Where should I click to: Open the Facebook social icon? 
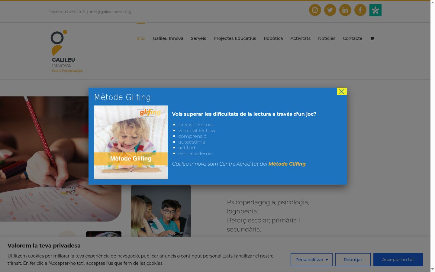[360, 10]
